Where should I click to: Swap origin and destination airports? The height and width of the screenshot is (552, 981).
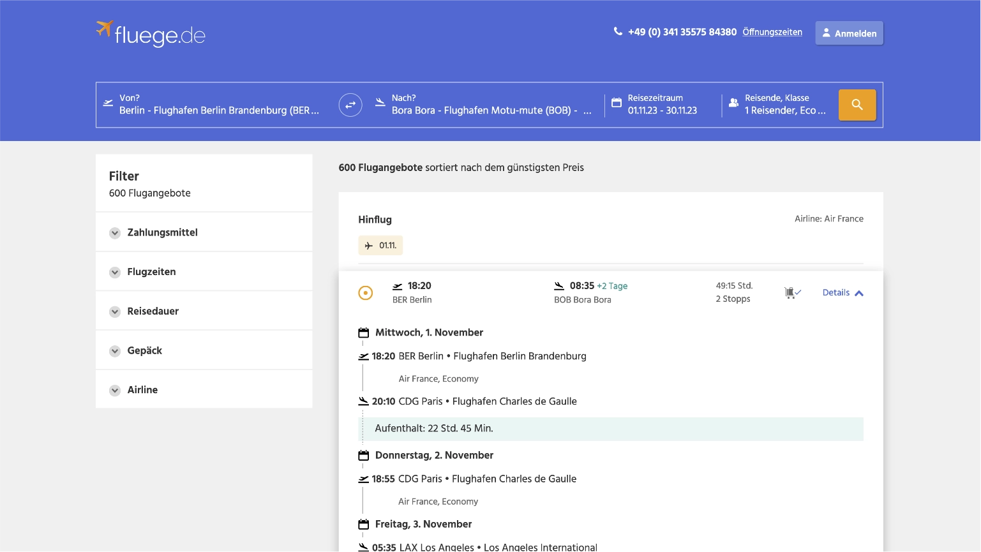tap(350, 105)
